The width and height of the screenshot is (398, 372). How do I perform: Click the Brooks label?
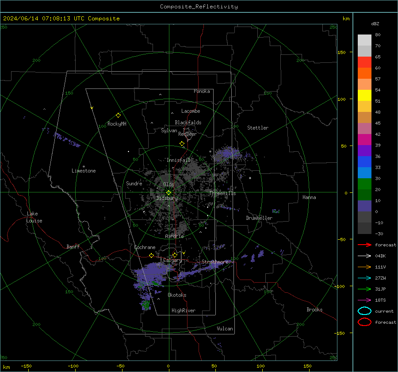pos(314,310)
